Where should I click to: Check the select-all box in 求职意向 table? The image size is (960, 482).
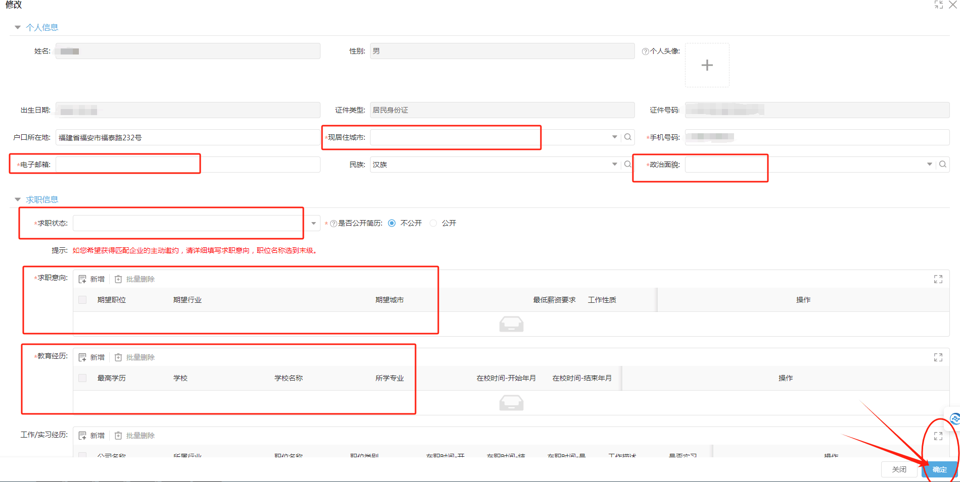point(82,300)
